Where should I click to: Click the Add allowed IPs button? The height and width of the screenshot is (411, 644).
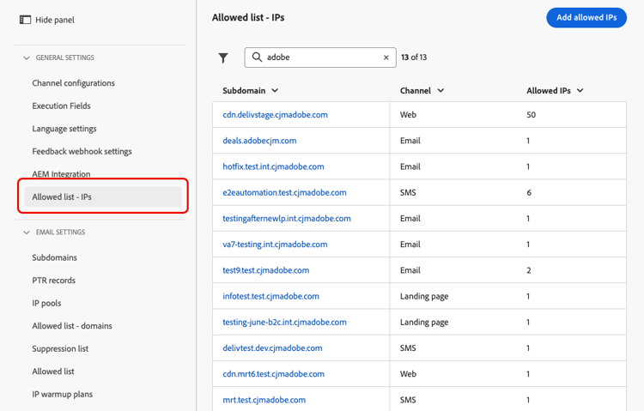pos(586,18)
